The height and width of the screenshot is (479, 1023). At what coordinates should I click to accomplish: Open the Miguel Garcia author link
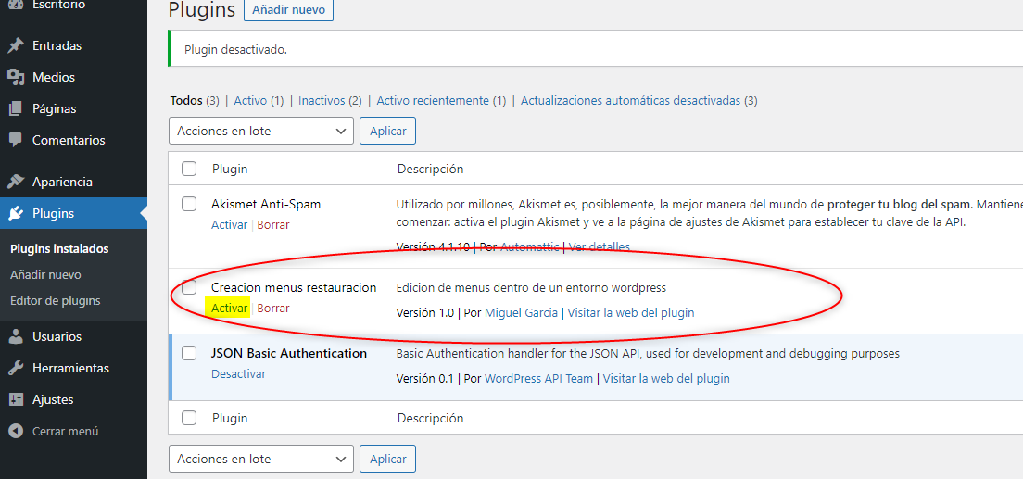pyautogui.click(x=522, y=312)
